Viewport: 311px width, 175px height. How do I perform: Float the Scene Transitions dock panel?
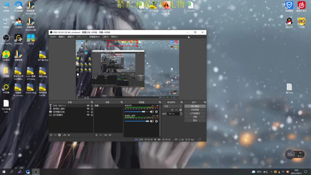(182, 102)
